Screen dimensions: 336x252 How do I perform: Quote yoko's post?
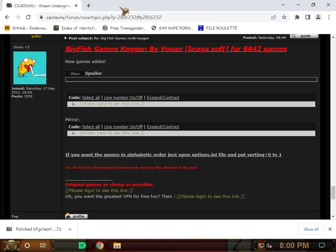click(304, 36)
